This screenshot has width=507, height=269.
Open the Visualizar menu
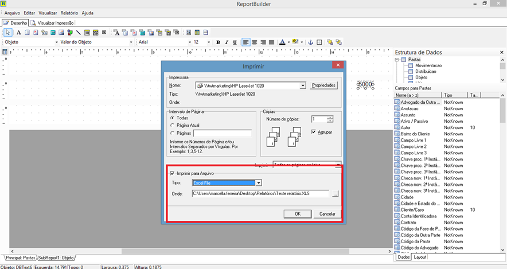click(48, 13)
